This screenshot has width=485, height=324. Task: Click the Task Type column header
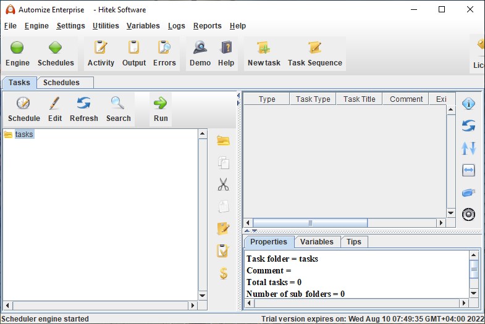pos(313,99)
